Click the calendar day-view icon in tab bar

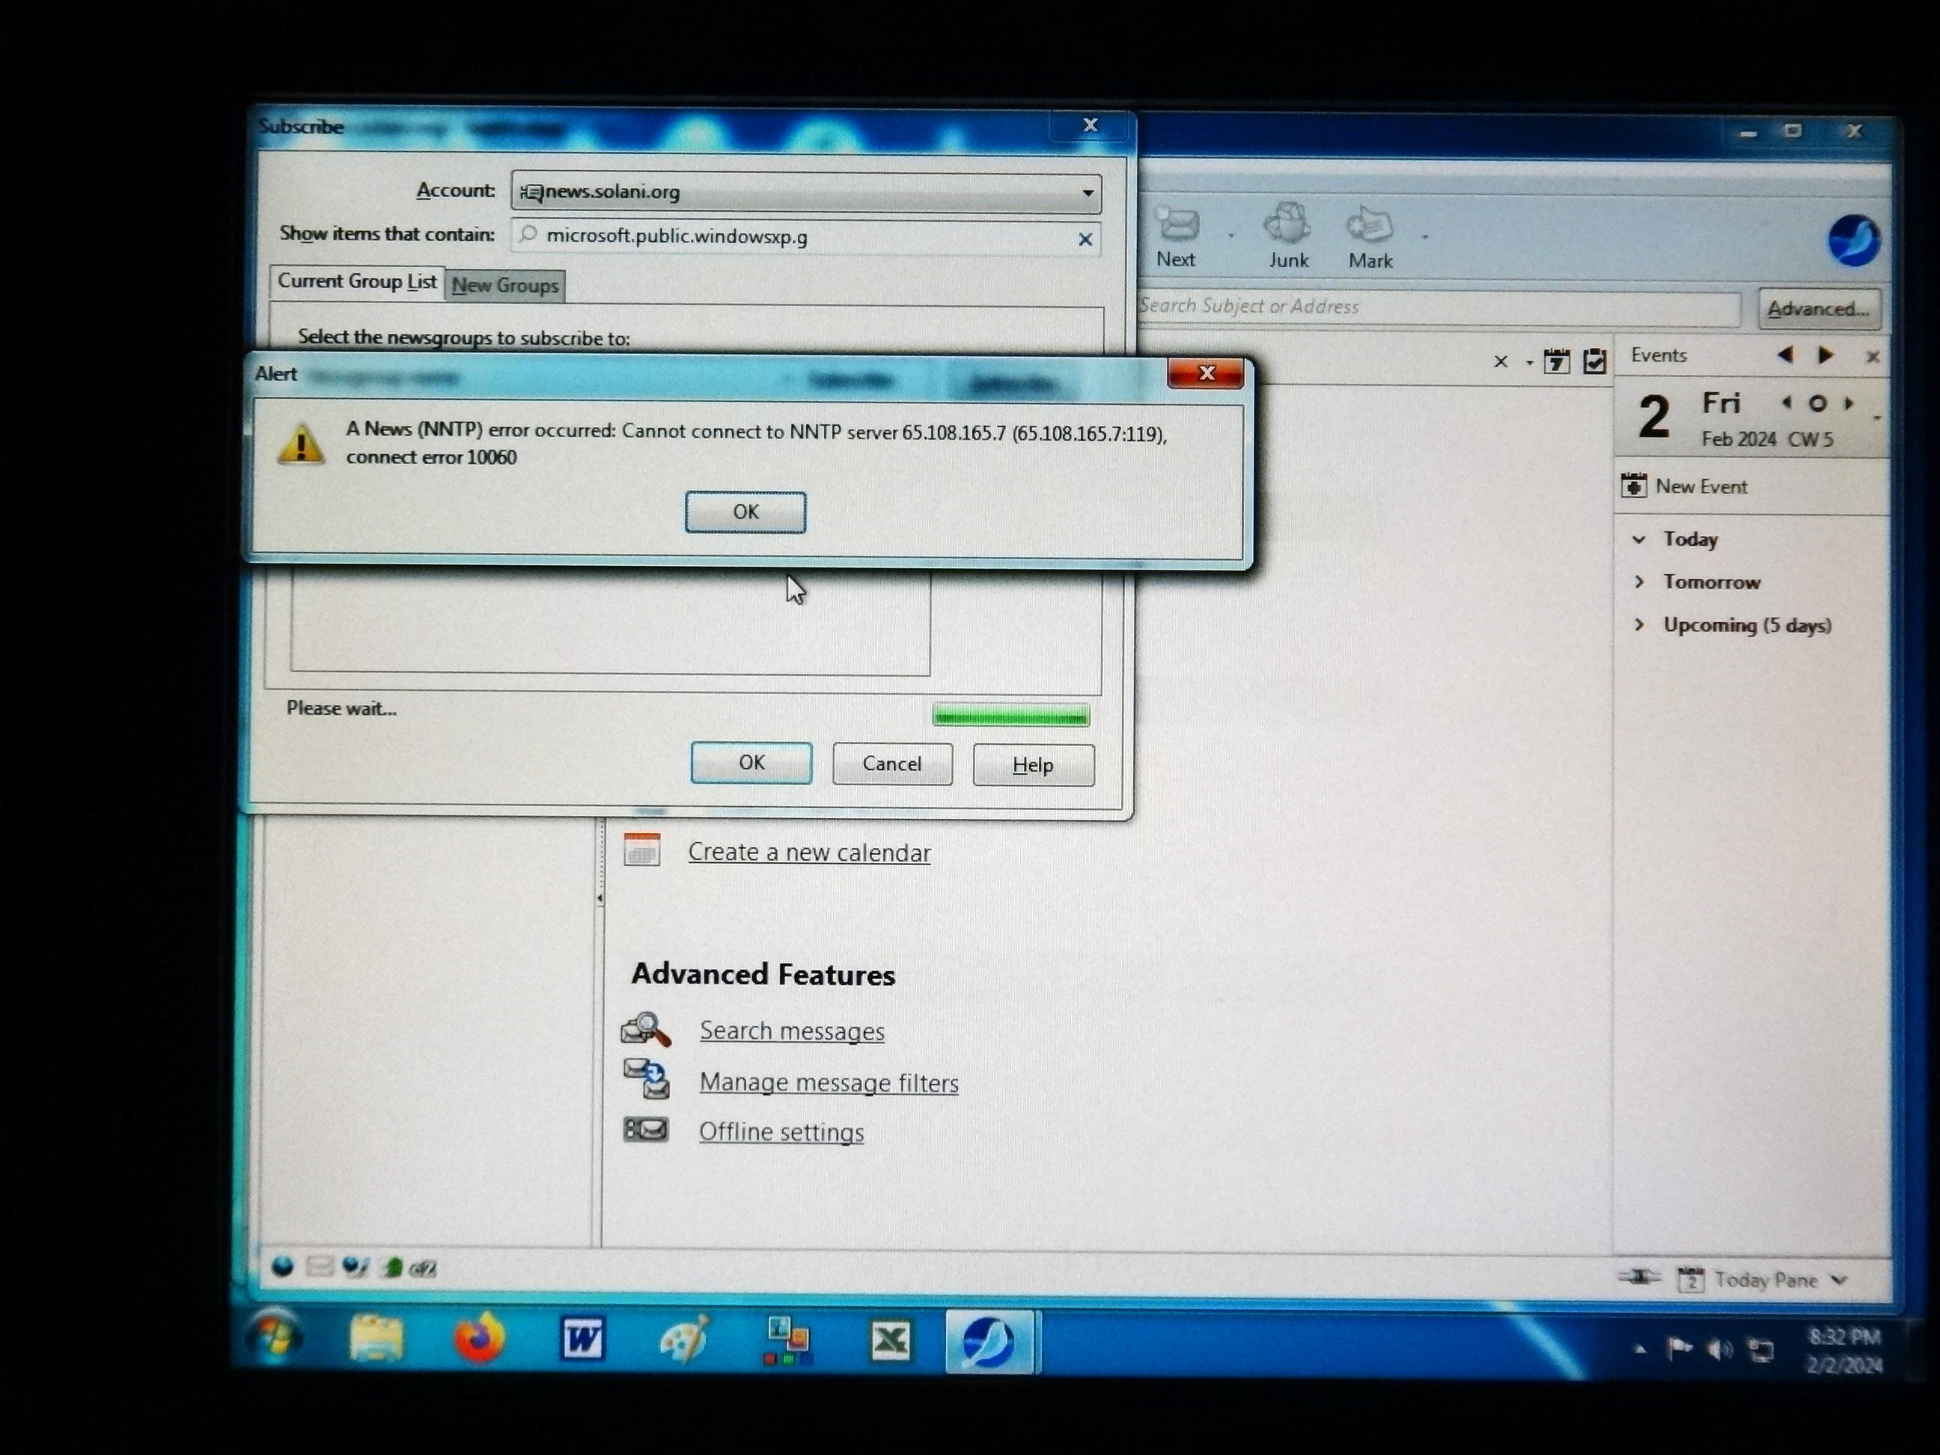click(x=1557, y=361)
